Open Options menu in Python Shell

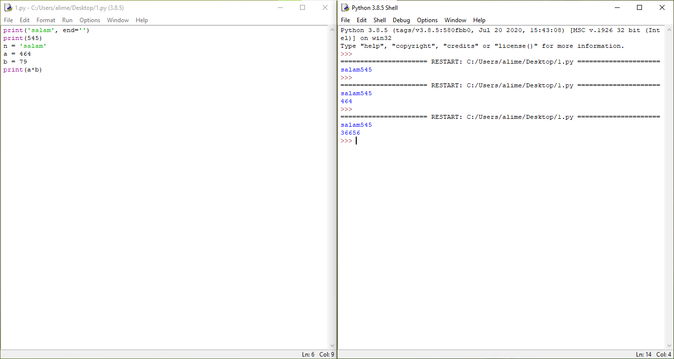coord(427,20)
